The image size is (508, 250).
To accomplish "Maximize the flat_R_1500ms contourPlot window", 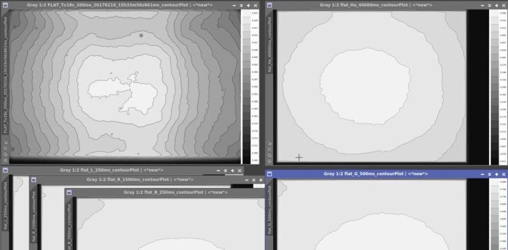I will point(261,180).
